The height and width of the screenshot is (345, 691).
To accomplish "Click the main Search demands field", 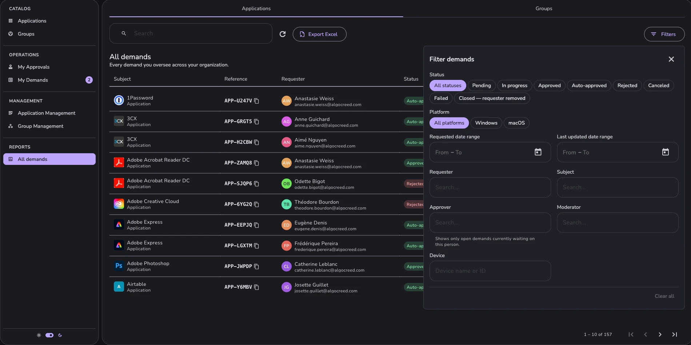I will click(x=191, y=33).
